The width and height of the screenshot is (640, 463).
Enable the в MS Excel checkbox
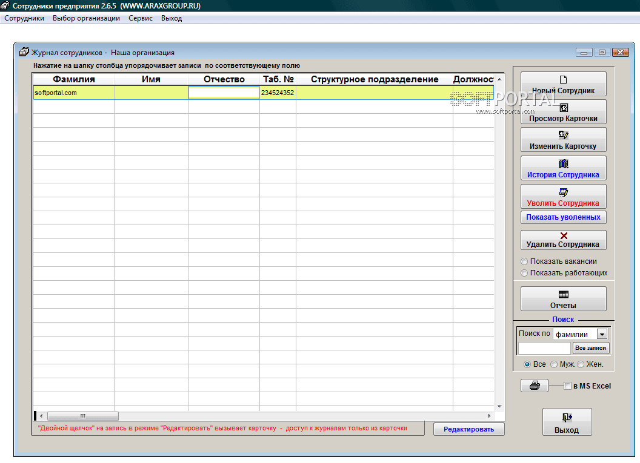point(567,386)
